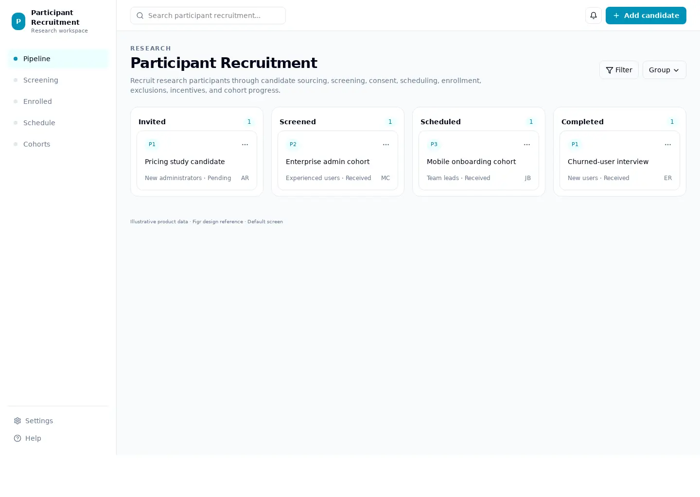
Task: Open Settings from the sidebar
Action: 58,421
